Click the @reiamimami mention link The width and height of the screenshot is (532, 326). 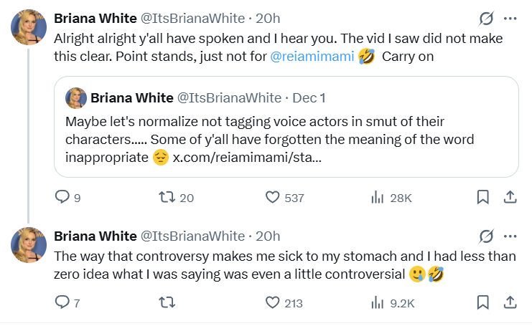click(312, 56)
